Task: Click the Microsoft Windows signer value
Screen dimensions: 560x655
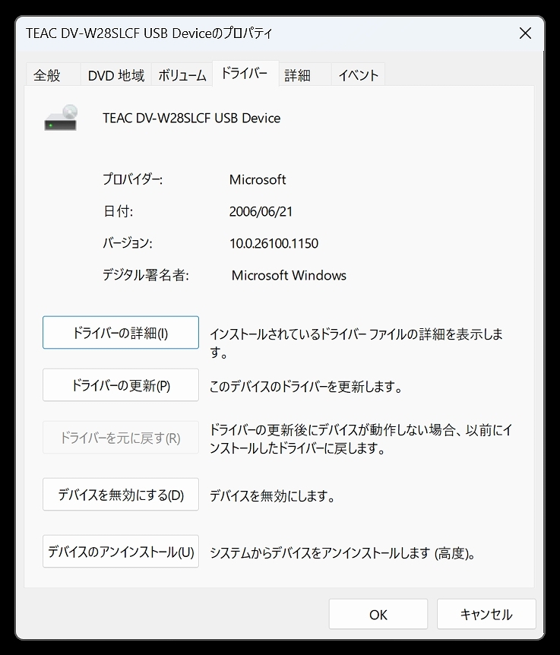Action: (x=289, y=275)
